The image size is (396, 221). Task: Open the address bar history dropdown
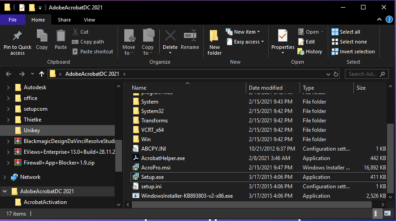328,74
